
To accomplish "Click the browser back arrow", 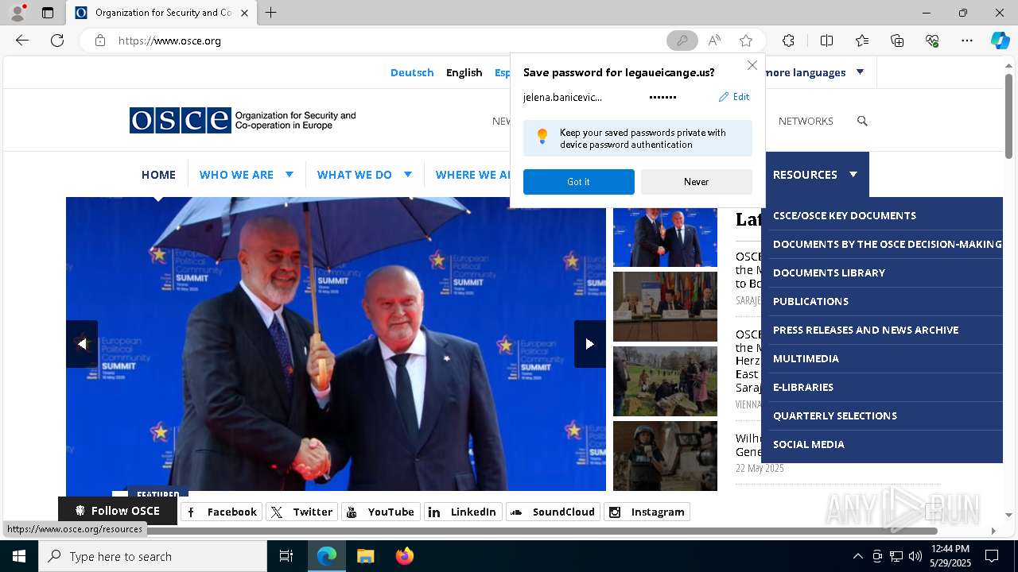I will point(22,41).
